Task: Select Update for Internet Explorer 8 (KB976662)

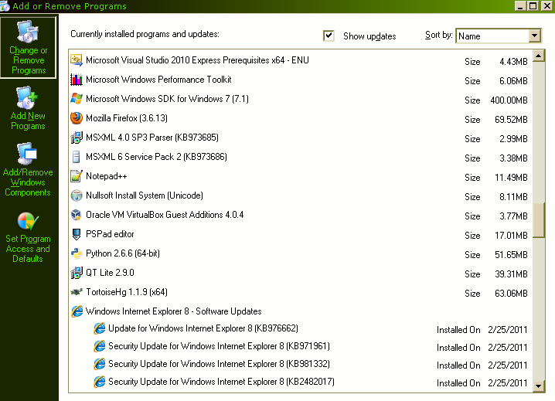Action: (x=300, y=328)
